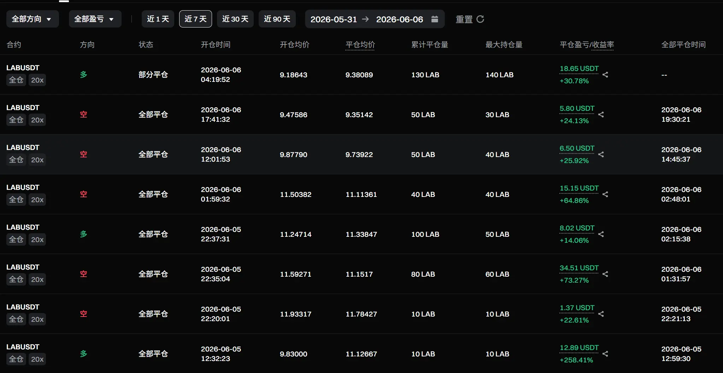This screenshot has width=723, height=373.
Task: Click the close price 11.12667
Action: 361,354
